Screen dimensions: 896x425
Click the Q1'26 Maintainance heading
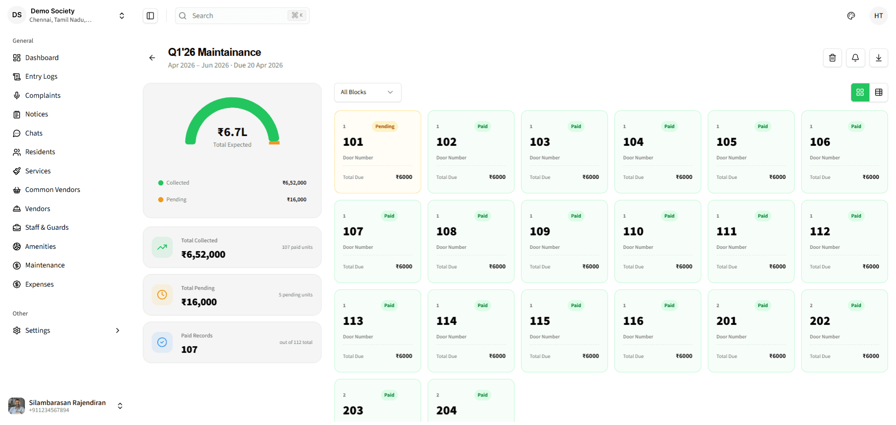point(214,52)
